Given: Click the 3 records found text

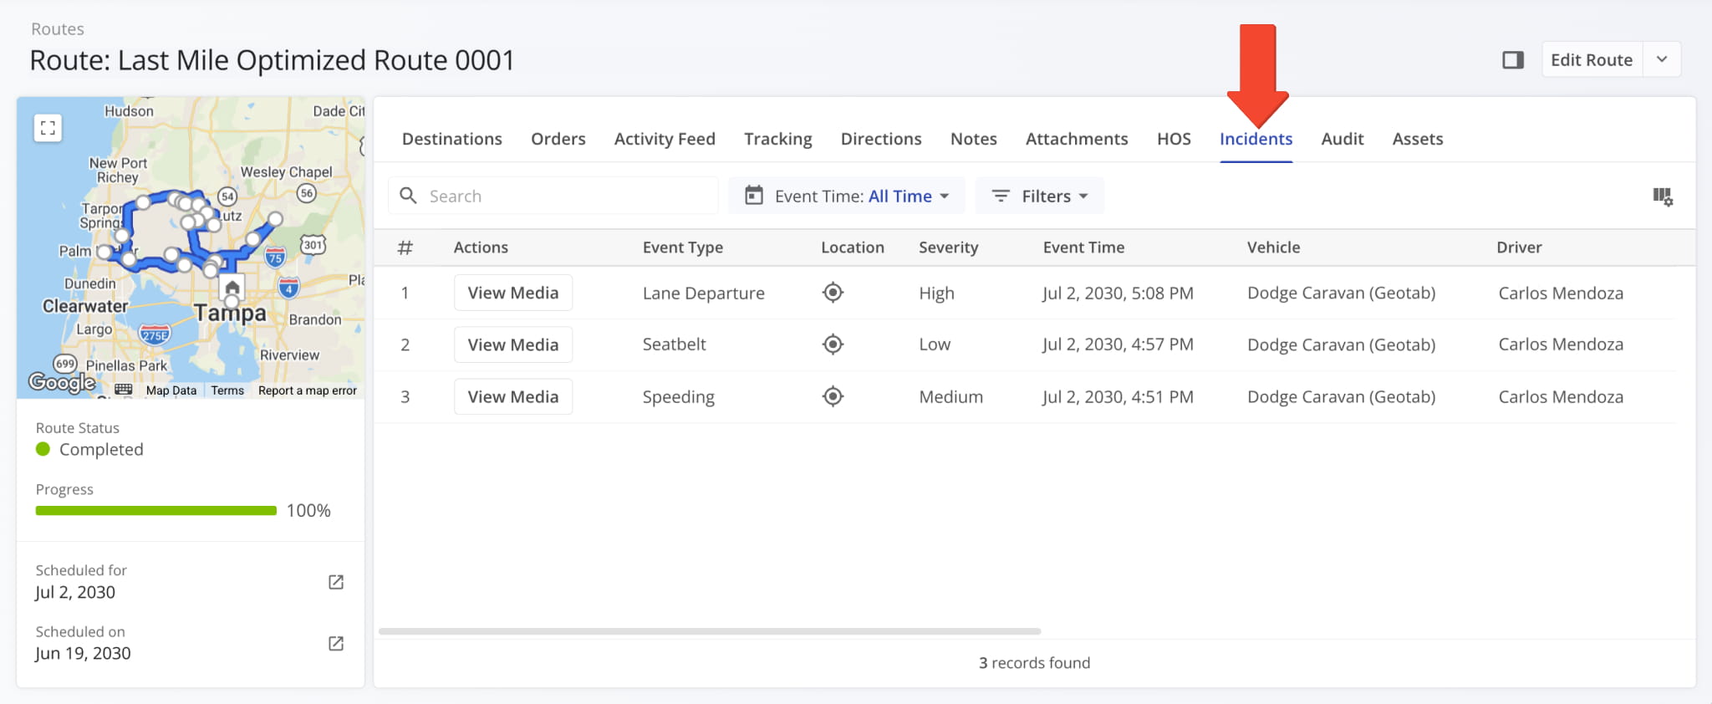Looking at the screenshot, I should tap(1035, 663).
